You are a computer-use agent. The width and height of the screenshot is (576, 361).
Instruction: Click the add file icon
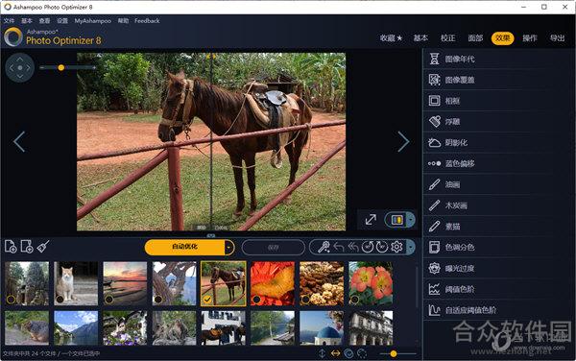tap(11, 247)
